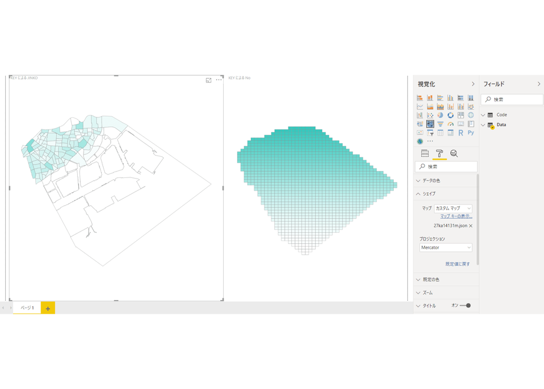Select the Python (Py) visual
The height and width of the screenshot is (389, 544).
471,133
